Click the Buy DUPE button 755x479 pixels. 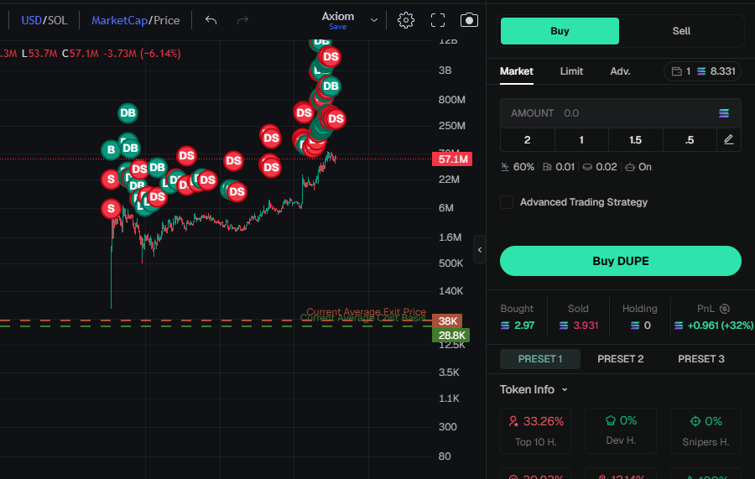point(620,261)
